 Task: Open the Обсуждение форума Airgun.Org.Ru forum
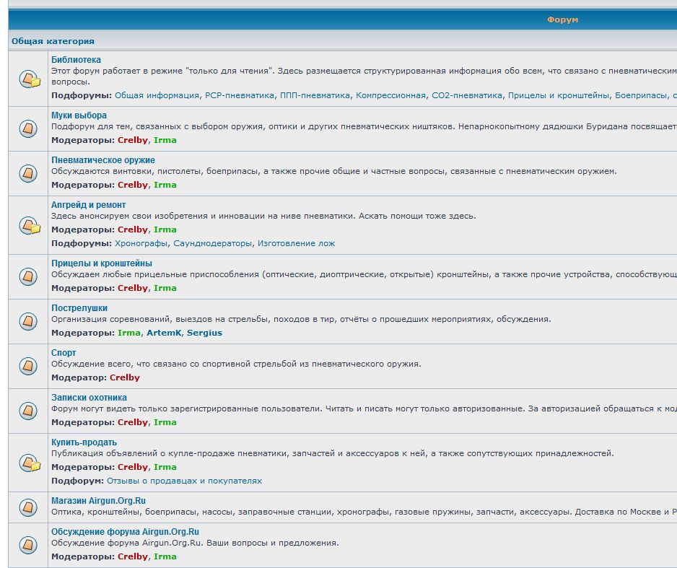pos(125,532)
